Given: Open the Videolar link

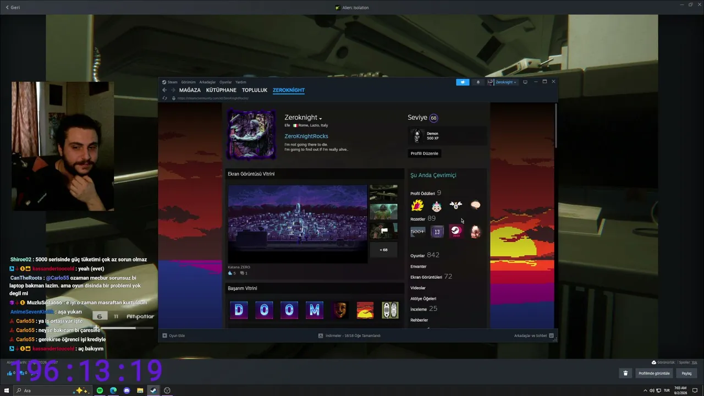Looking at the screenshot, I should point(418,288).
